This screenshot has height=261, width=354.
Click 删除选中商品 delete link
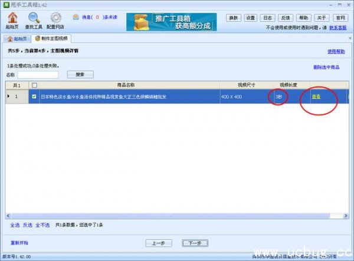326,67
